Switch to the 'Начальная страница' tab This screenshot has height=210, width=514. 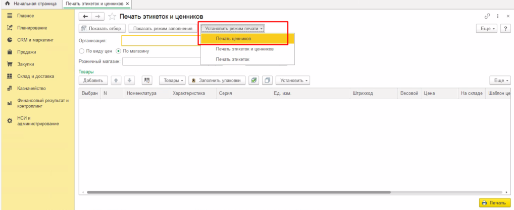pyautogui.click(x=31, y=4)
